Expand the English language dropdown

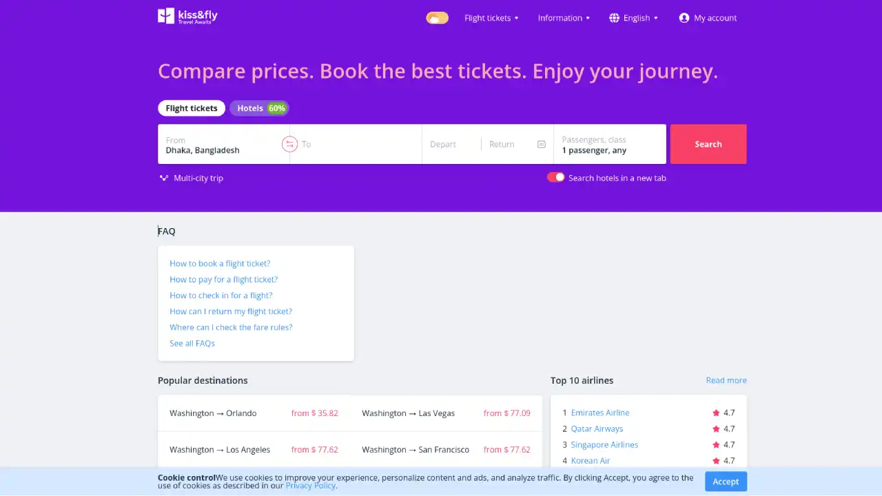point(635,18)
